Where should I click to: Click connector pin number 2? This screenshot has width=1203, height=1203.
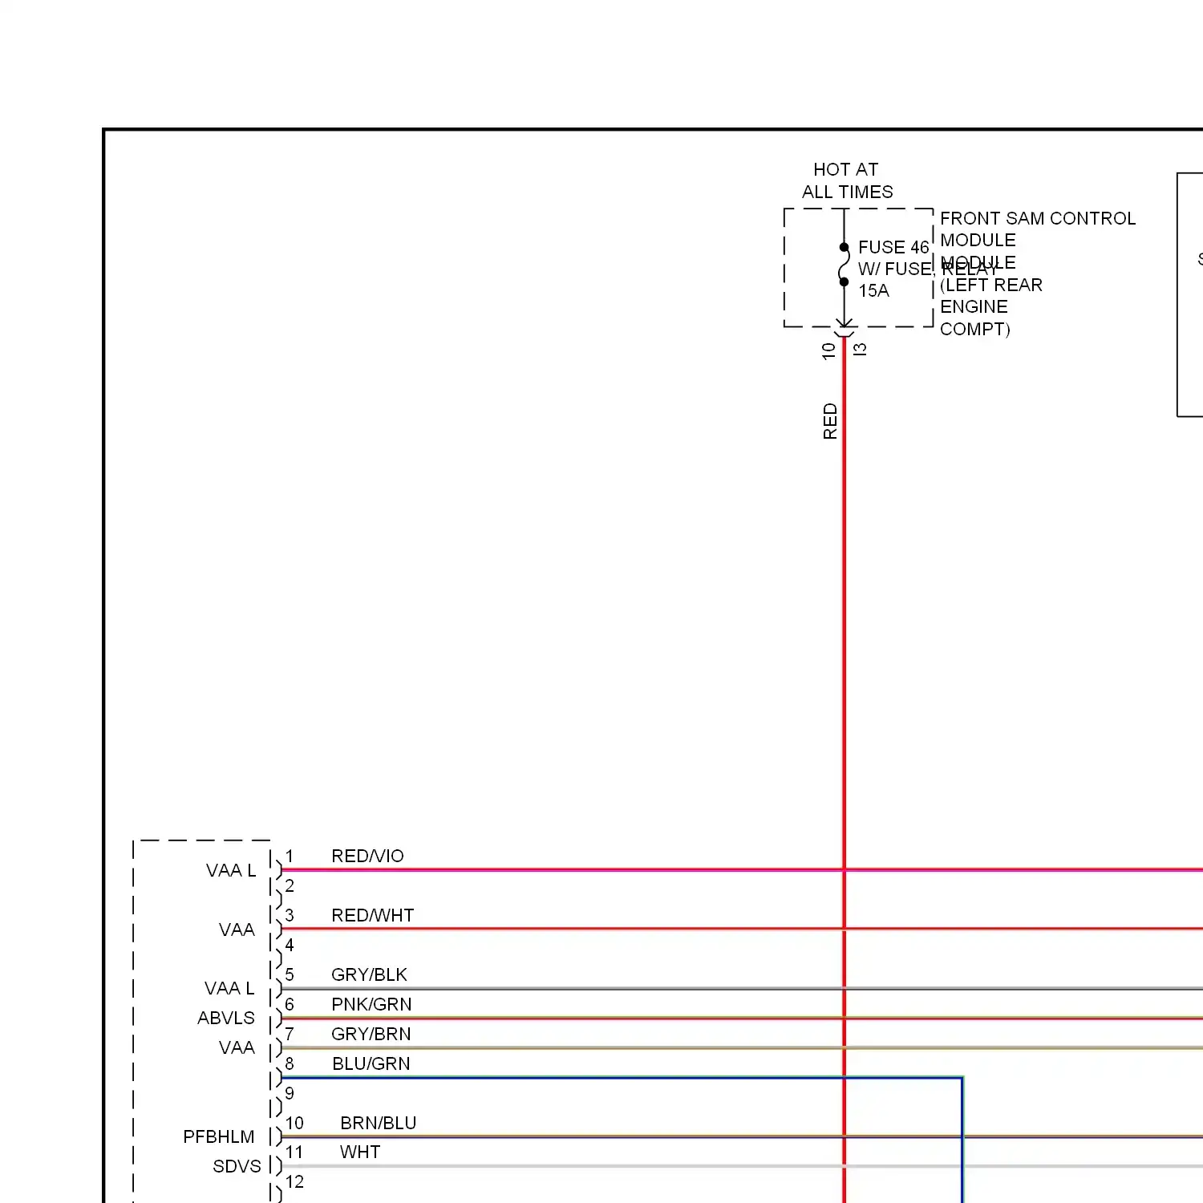click(290, 885)
